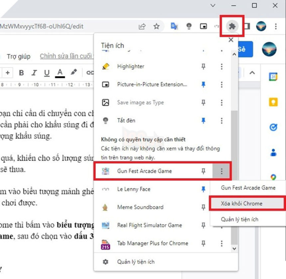Click the extensions list scroll-up arrow
This screenshot has height=279, width=286.
point(234,54)
